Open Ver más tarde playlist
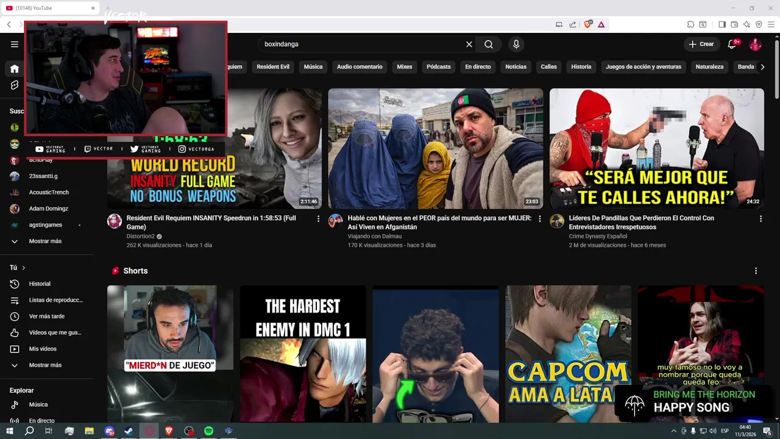Viewport: 780px width, 439px height. click(46, 316)
